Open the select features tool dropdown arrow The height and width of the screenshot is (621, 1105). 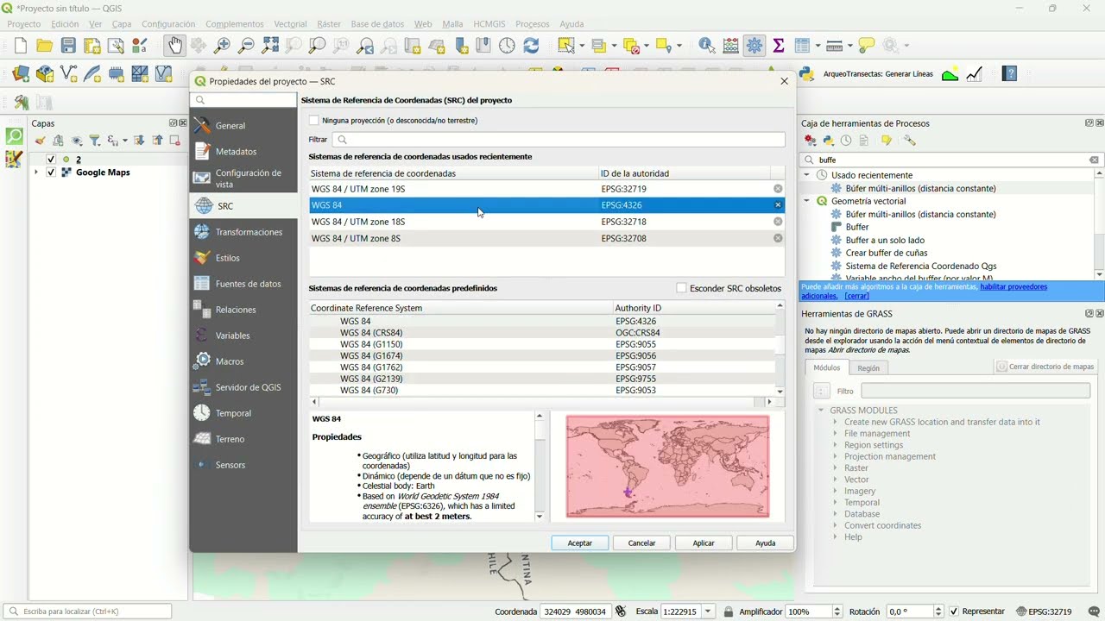click(x=583, y=46)
